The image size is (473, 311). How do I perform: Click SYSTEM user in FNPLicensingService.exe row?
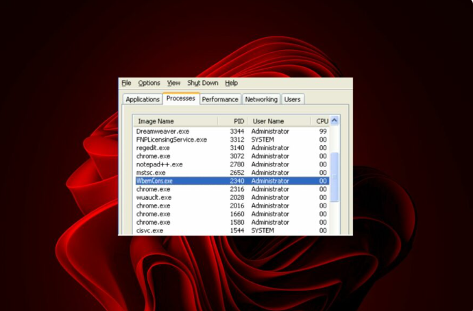coord(263,140)
